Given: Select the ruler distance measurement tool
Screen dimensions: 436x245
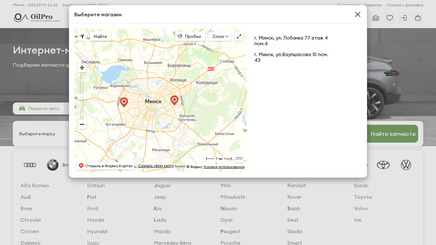Looking at the screenshot, I should (239, 158).
